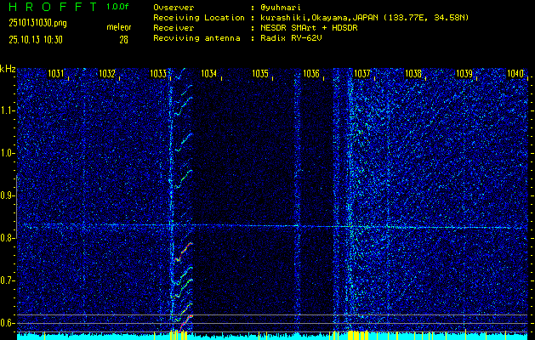Screen dimensions: 535x340
Task: Click the 1040 time marker
Action: (515, 74)
